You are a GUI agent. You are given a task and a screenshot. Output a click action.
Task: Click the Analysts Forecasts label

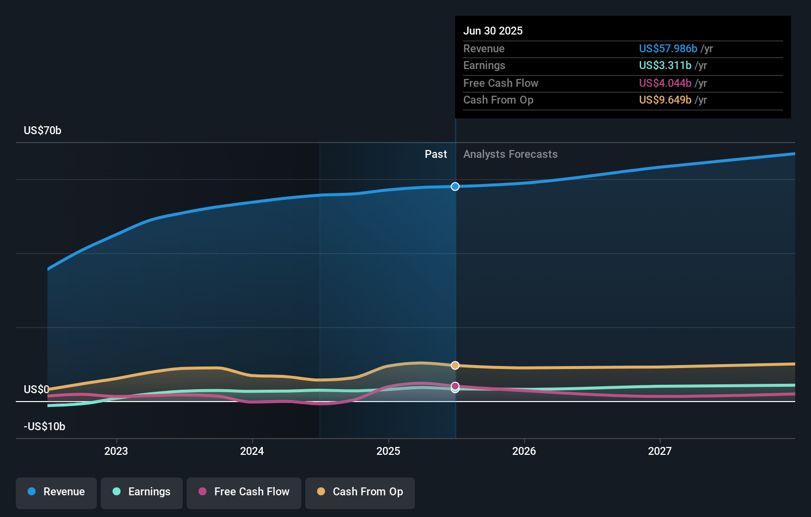tap(510, 154)
